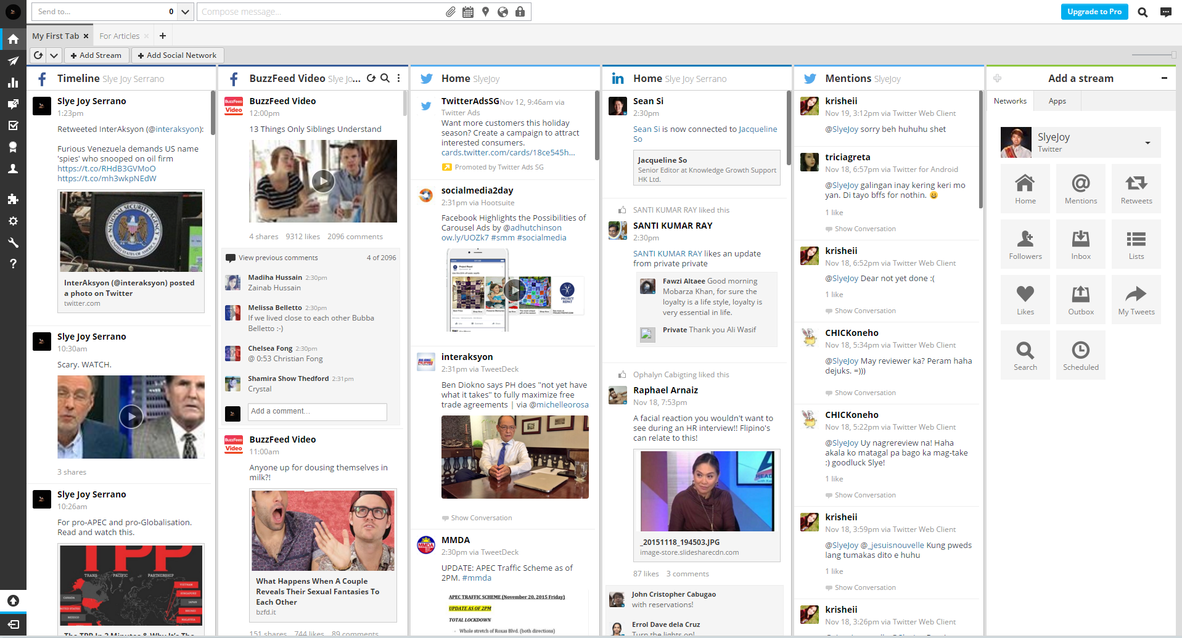Play the 13 Things Only Siblings video

(x=323, y=181)
